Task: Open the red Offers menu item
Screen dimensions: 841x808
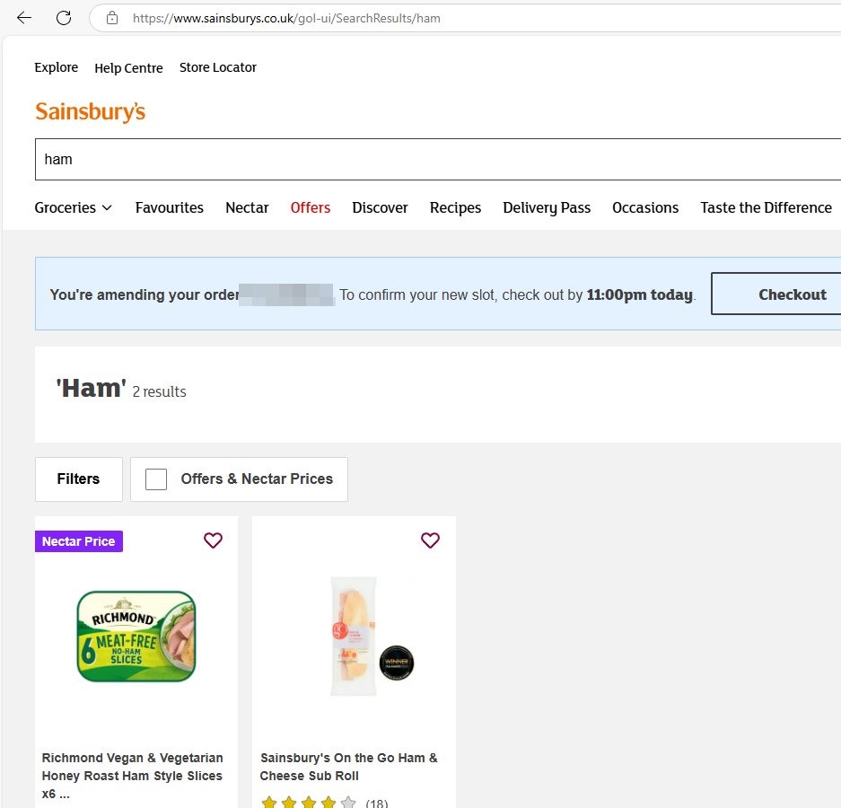Action: [310, 207]
